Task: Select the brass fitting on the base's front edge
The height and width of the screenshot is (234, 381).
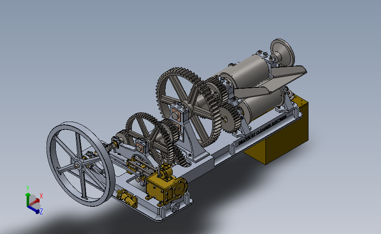Action: [127, 198]
